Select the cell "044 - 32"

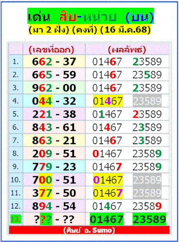(54, 101)
